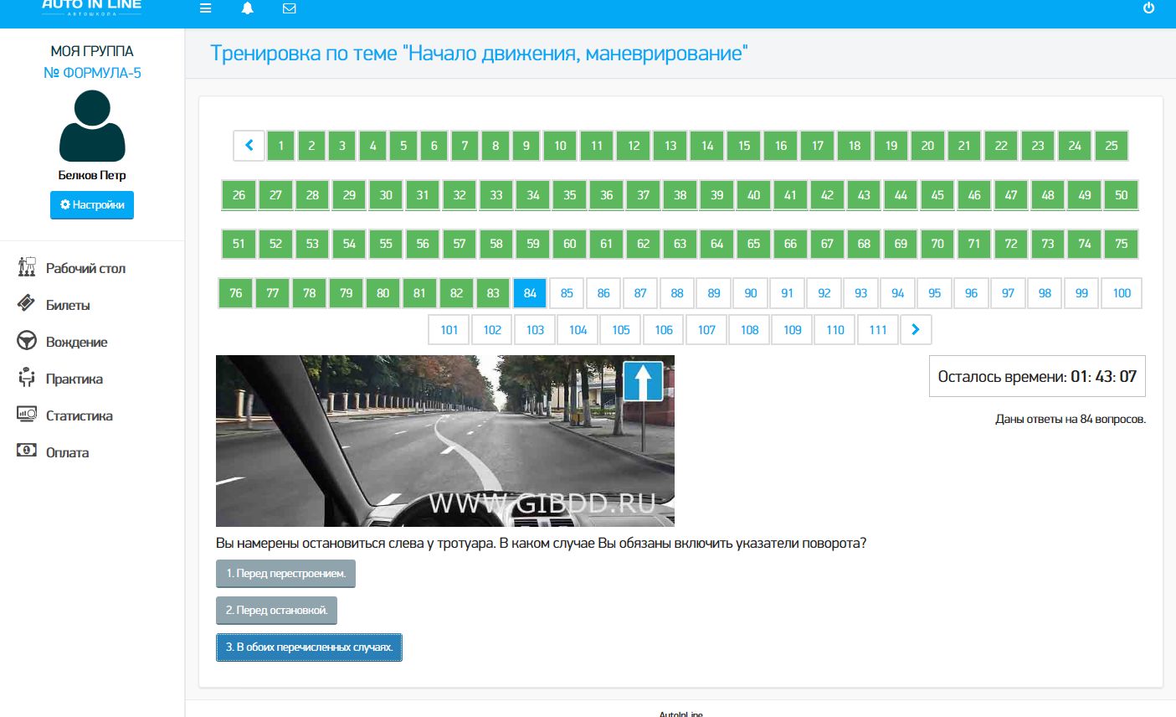The width and height of the screenshot is (1176, 717).
Task: Open Вождение steering wheel section
Action: [76, 342]
